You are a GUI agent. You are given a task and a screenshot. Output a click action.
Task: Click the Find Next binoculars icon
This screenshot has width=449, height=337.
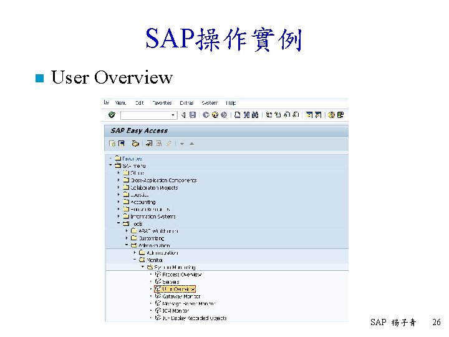255,115
